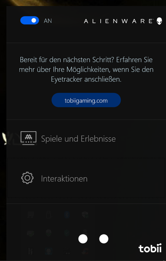Click the faded grey alien head tray icon

(x=49, y=233)
